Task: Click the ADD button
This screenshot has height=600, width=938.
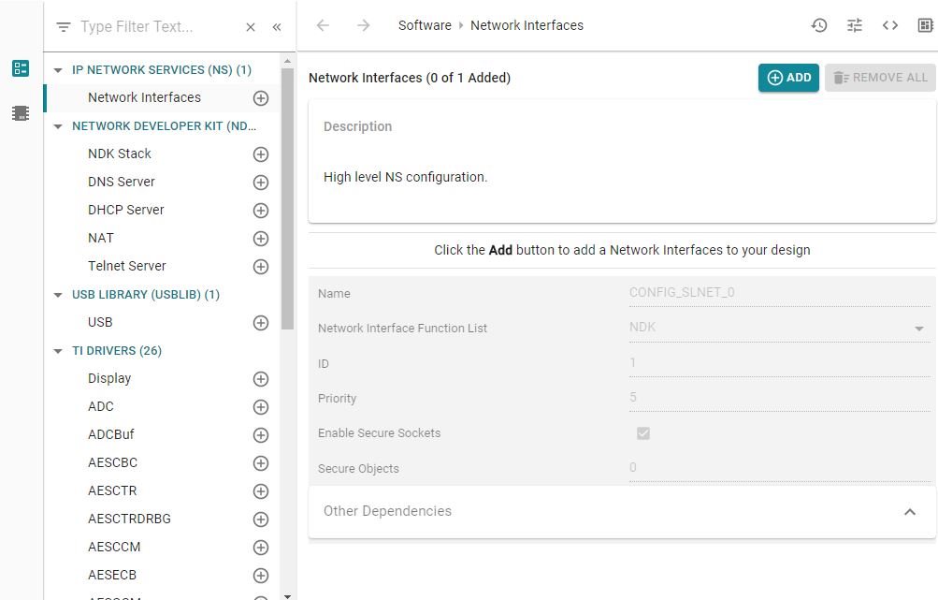Action: [788, 78]
